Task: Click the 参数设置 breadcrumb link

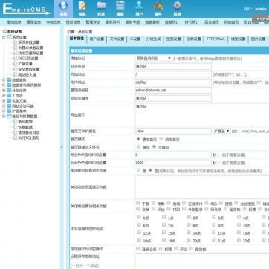Action: pyautogui.click(x=85, y=32)
